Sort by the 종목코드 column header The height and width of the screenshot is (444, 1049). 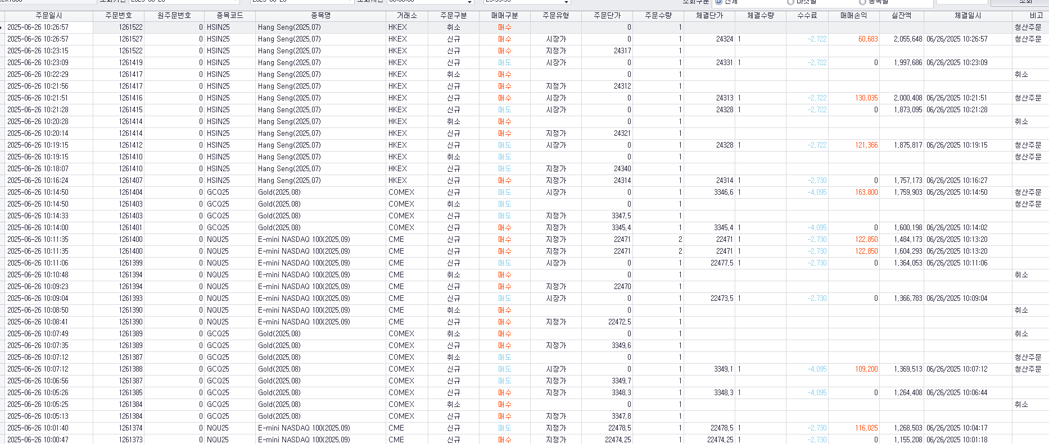230,16
